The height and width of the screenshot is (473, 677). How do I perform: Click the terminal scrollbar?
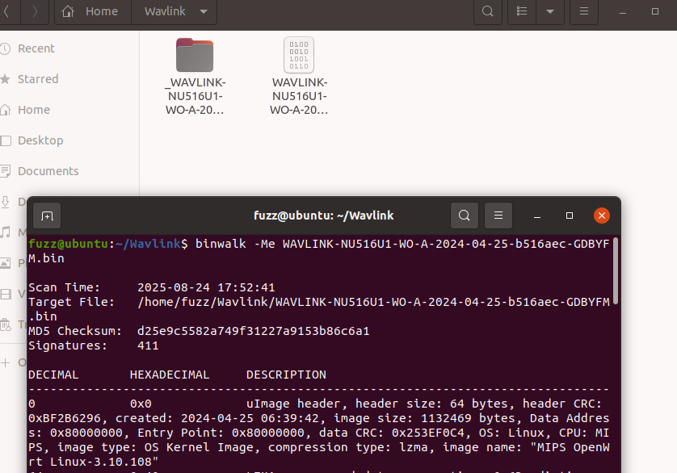pyautogui.click(x=616, y=270)
